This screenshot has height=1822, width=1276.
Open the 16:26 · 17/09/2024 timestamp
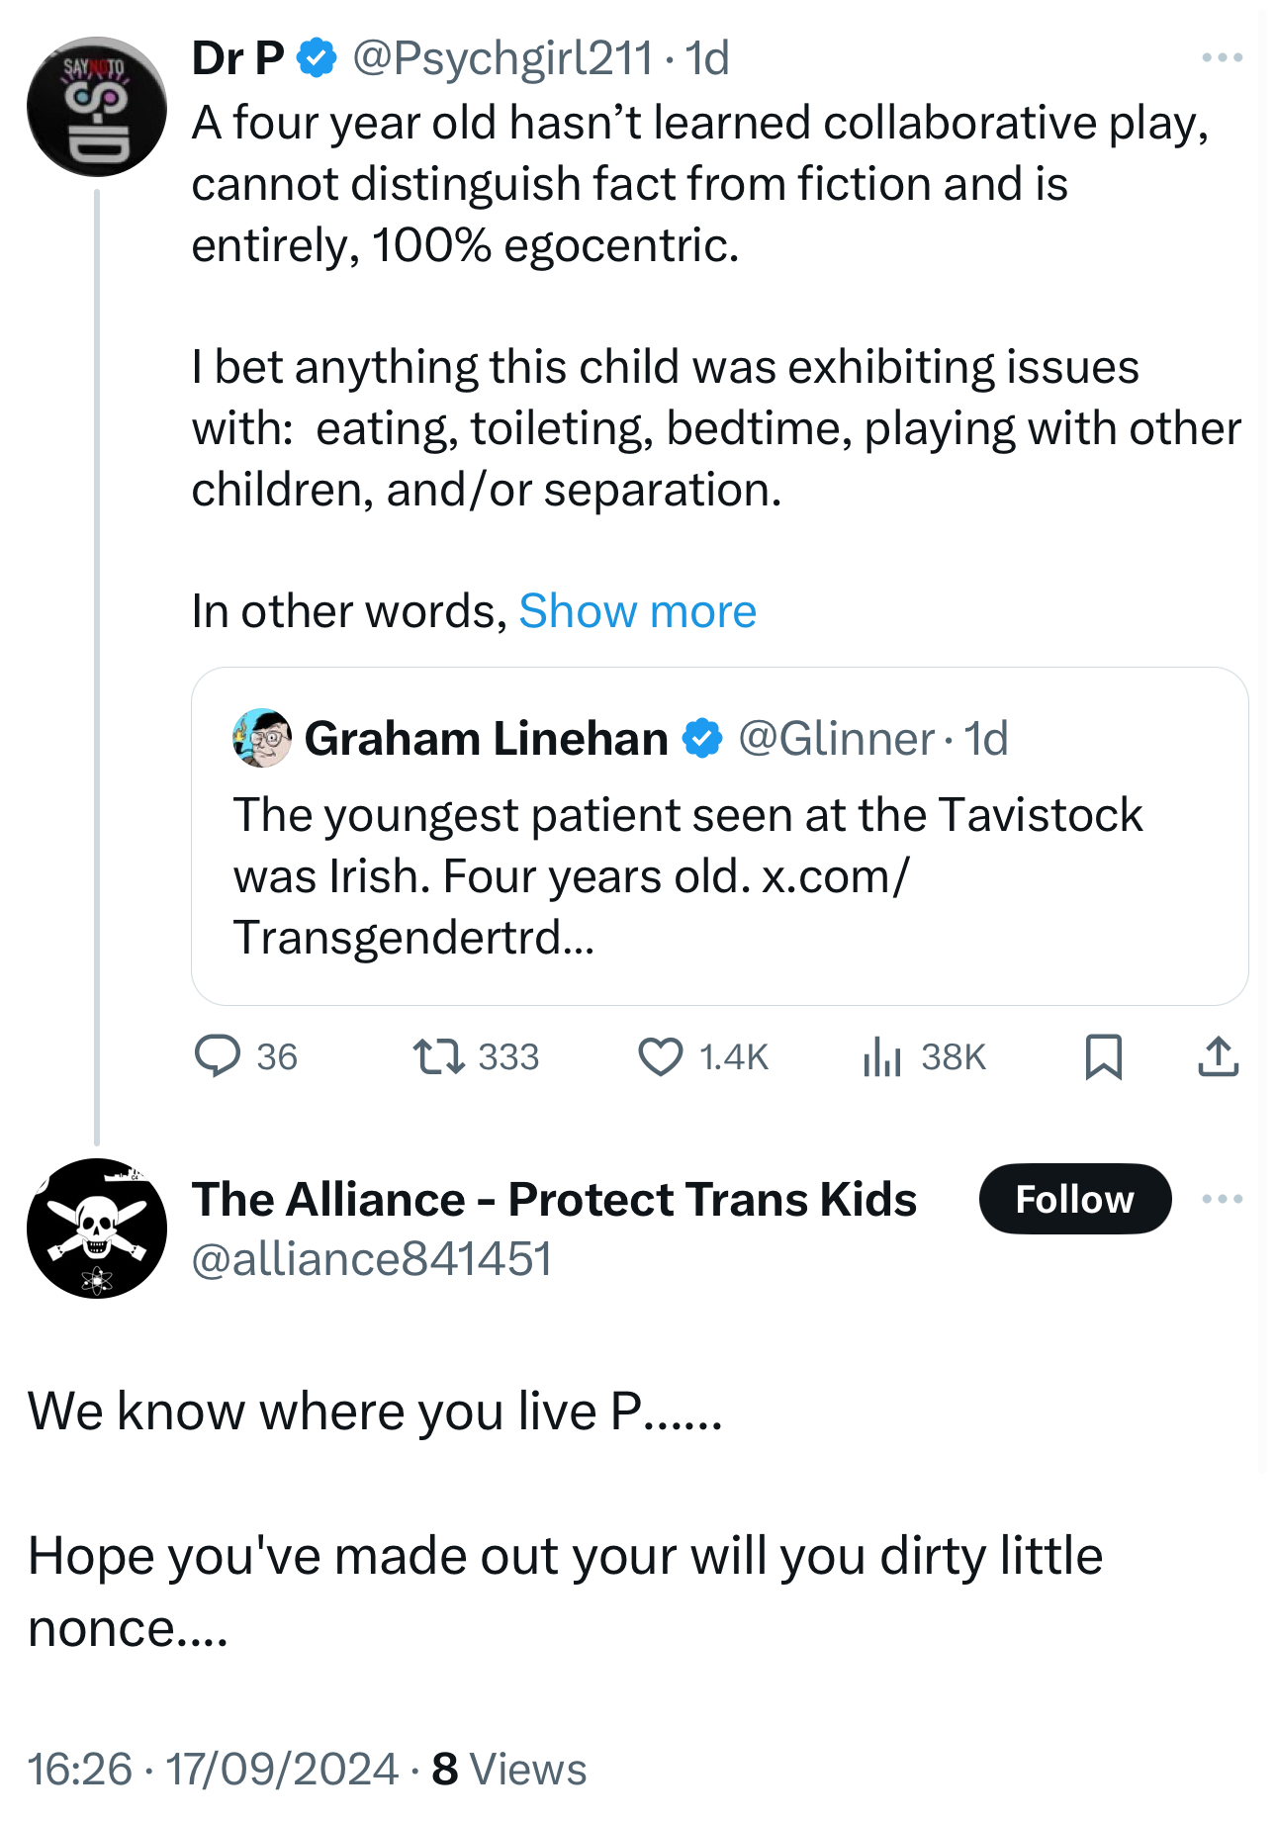coord(213,1770)
